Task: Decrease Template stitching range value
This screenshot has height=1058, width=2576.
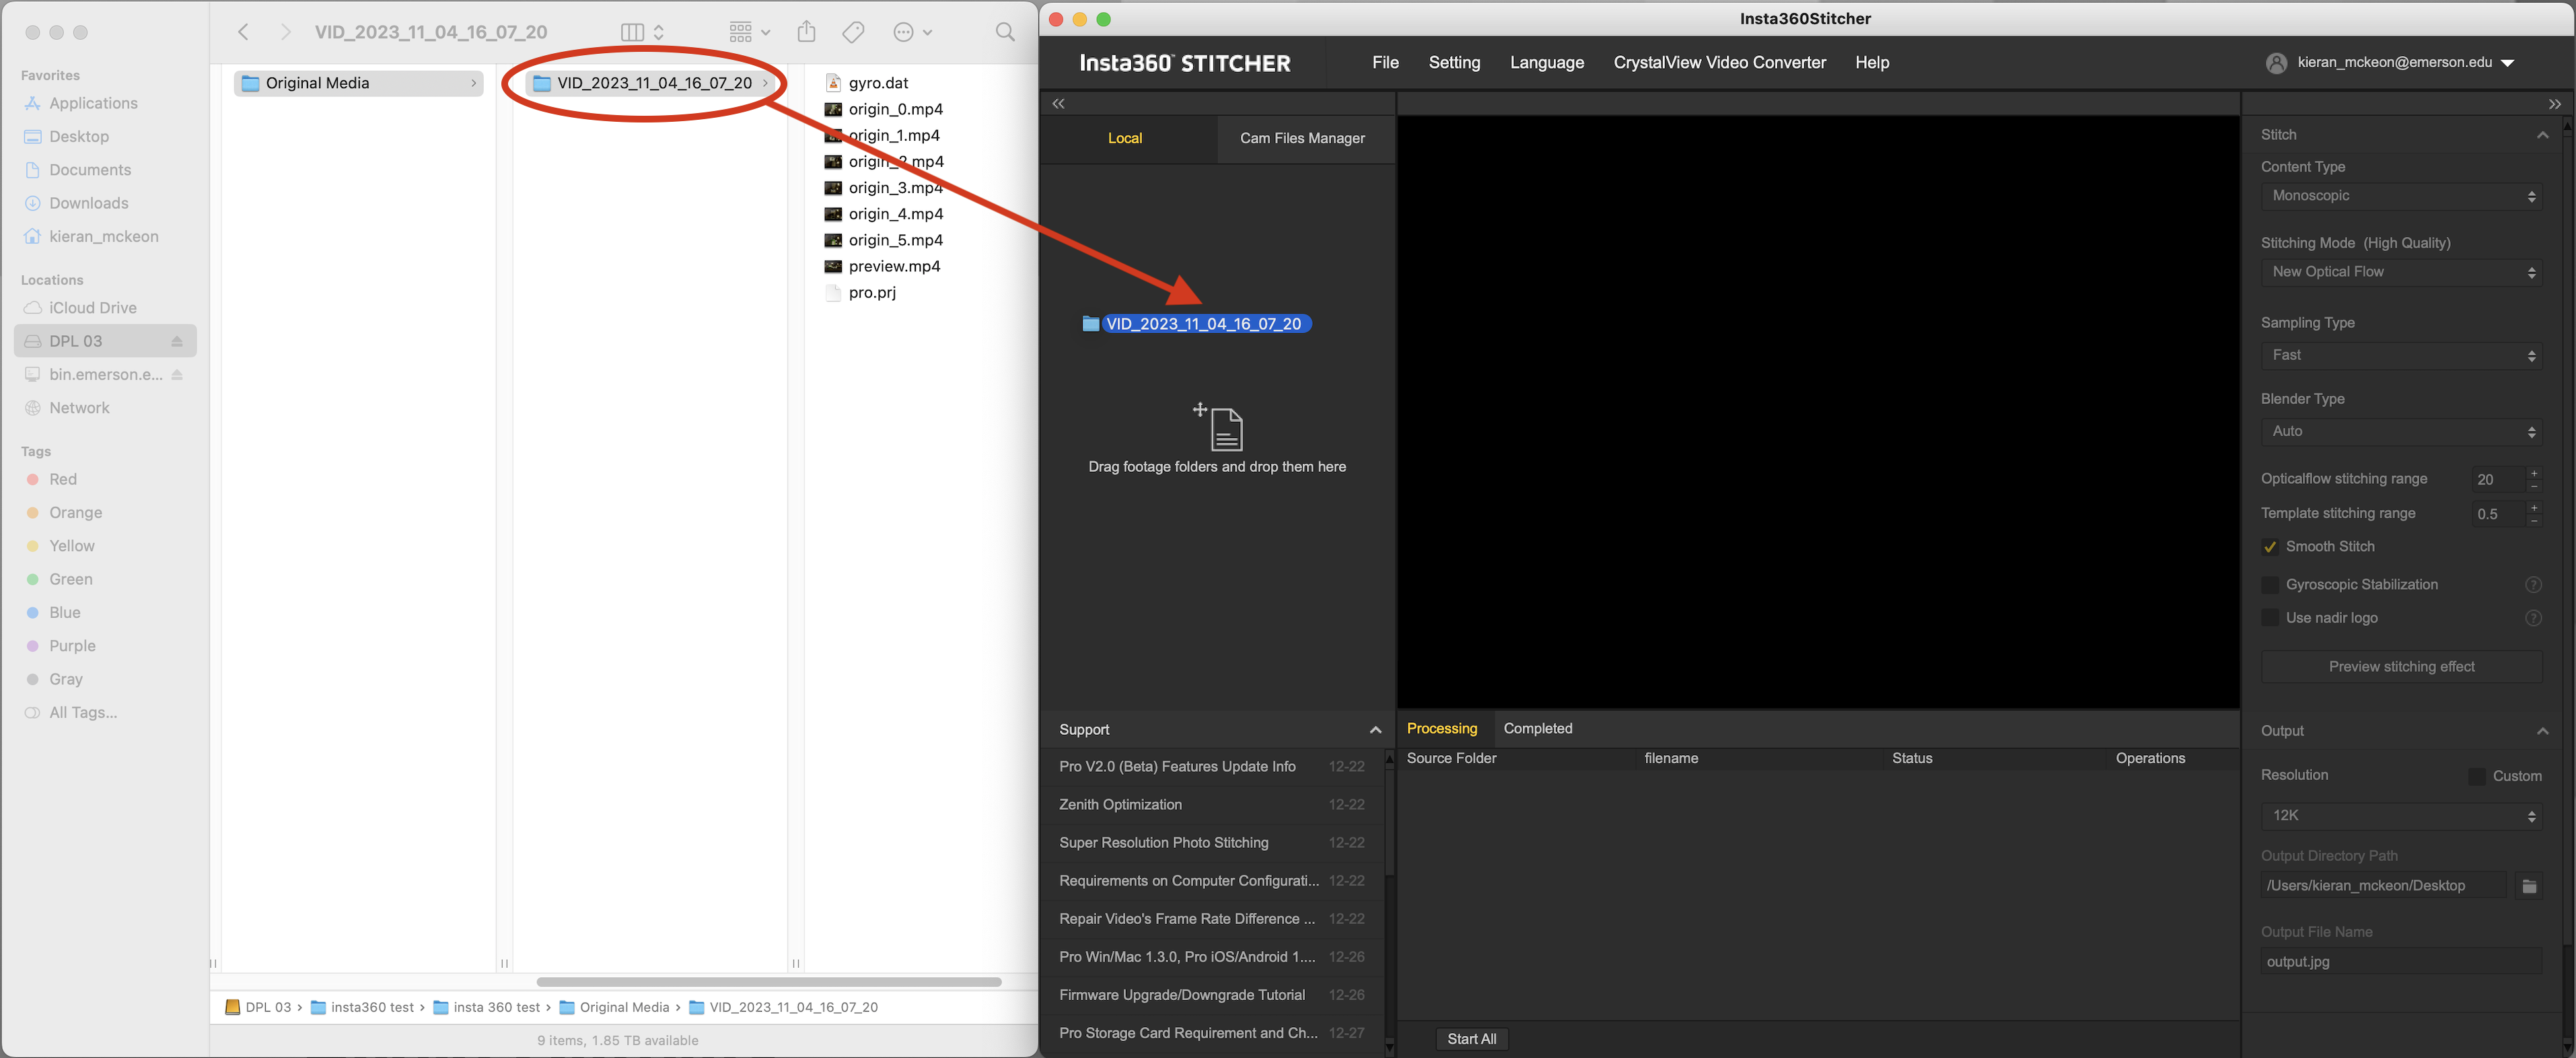Action: 2533,521
